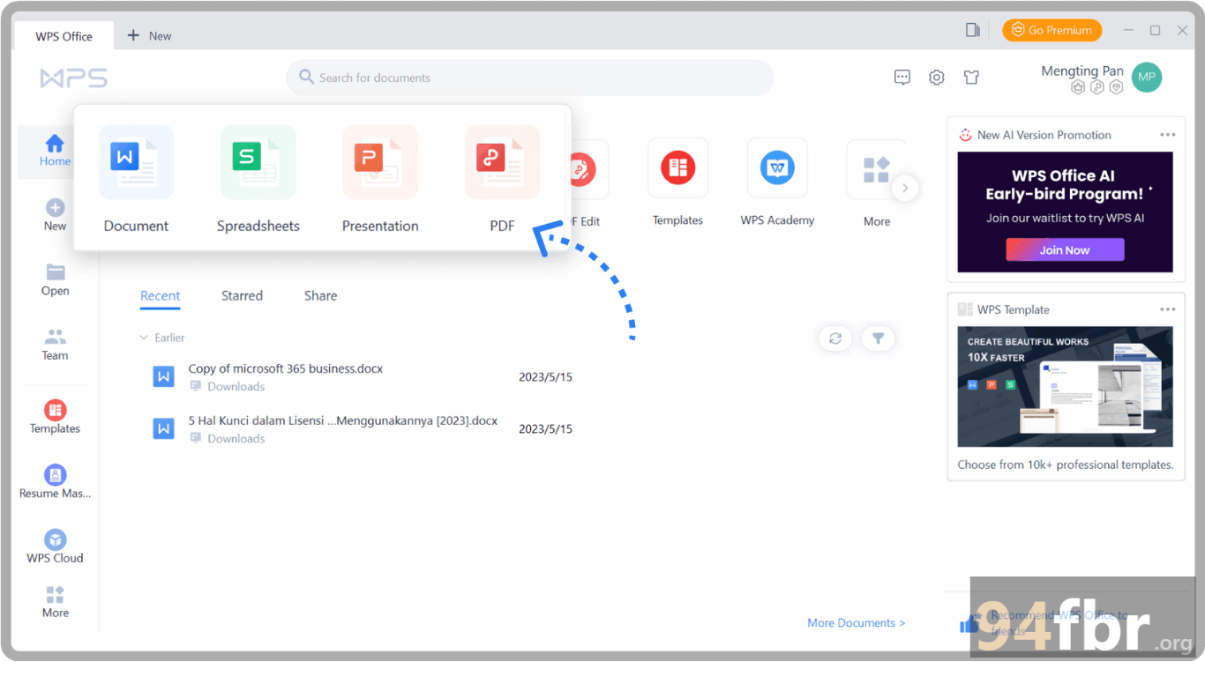Screen dimensions: 1205x677
Task: Click New plus icon in sidebar
Action: [55, 208]
